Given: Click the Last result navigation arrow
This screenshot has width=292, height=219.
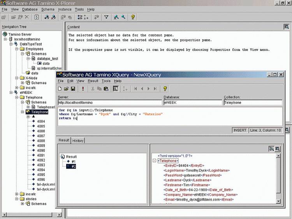Looking at the screenshot, I should tap(155, 89).
